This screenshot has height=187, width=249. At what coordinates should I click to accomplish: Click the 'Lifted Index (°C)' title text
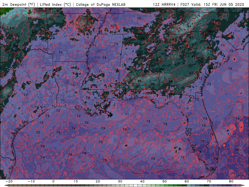click(x=55, y=4)
